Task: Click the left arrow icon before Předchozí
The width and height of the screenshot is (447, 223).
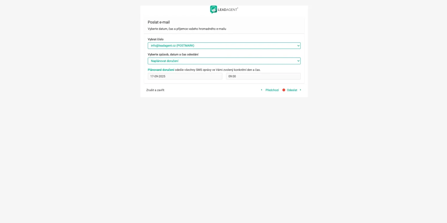Action: (x=261, y=90)
